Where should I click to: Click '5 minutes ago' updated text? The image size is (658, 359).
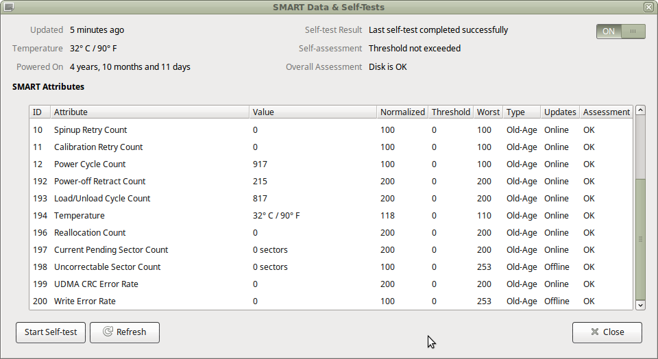(x=97, y=30)
